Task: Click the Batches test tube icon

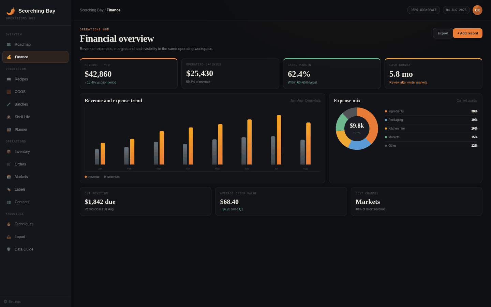Action: [x=9, y=104]
